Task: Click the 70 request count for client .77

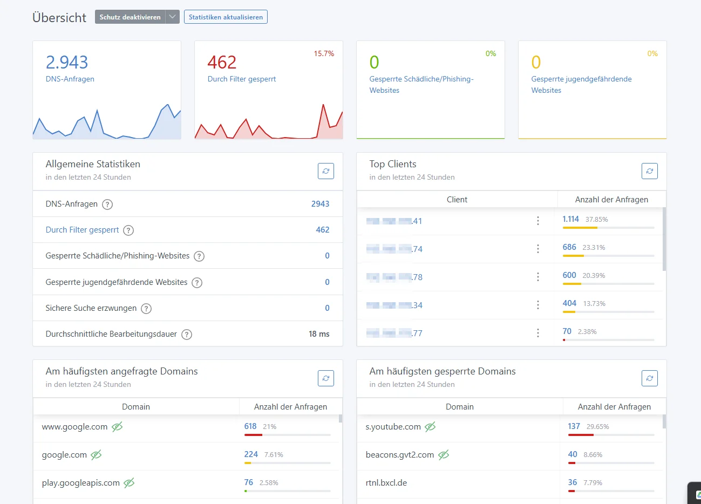Action: click(x=567, y=331)
